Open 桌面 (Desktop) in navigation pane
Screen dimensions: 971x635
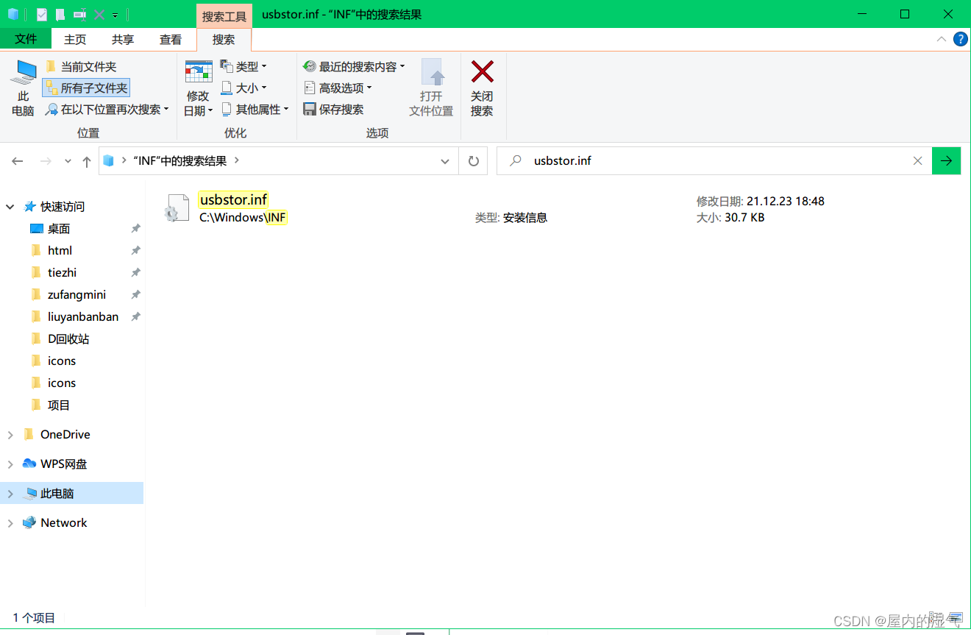tap(59, 229)
